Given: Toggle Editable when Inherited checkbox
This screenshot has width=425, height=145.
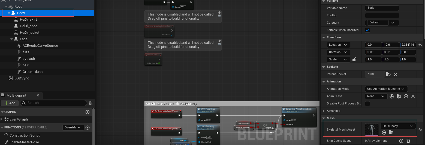Looking at the screenshot, I should click(367, 30).
